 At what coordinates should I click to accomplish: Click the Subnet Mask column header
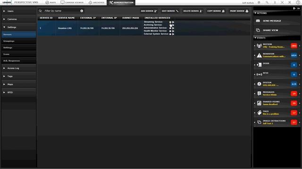pos(131,18)
